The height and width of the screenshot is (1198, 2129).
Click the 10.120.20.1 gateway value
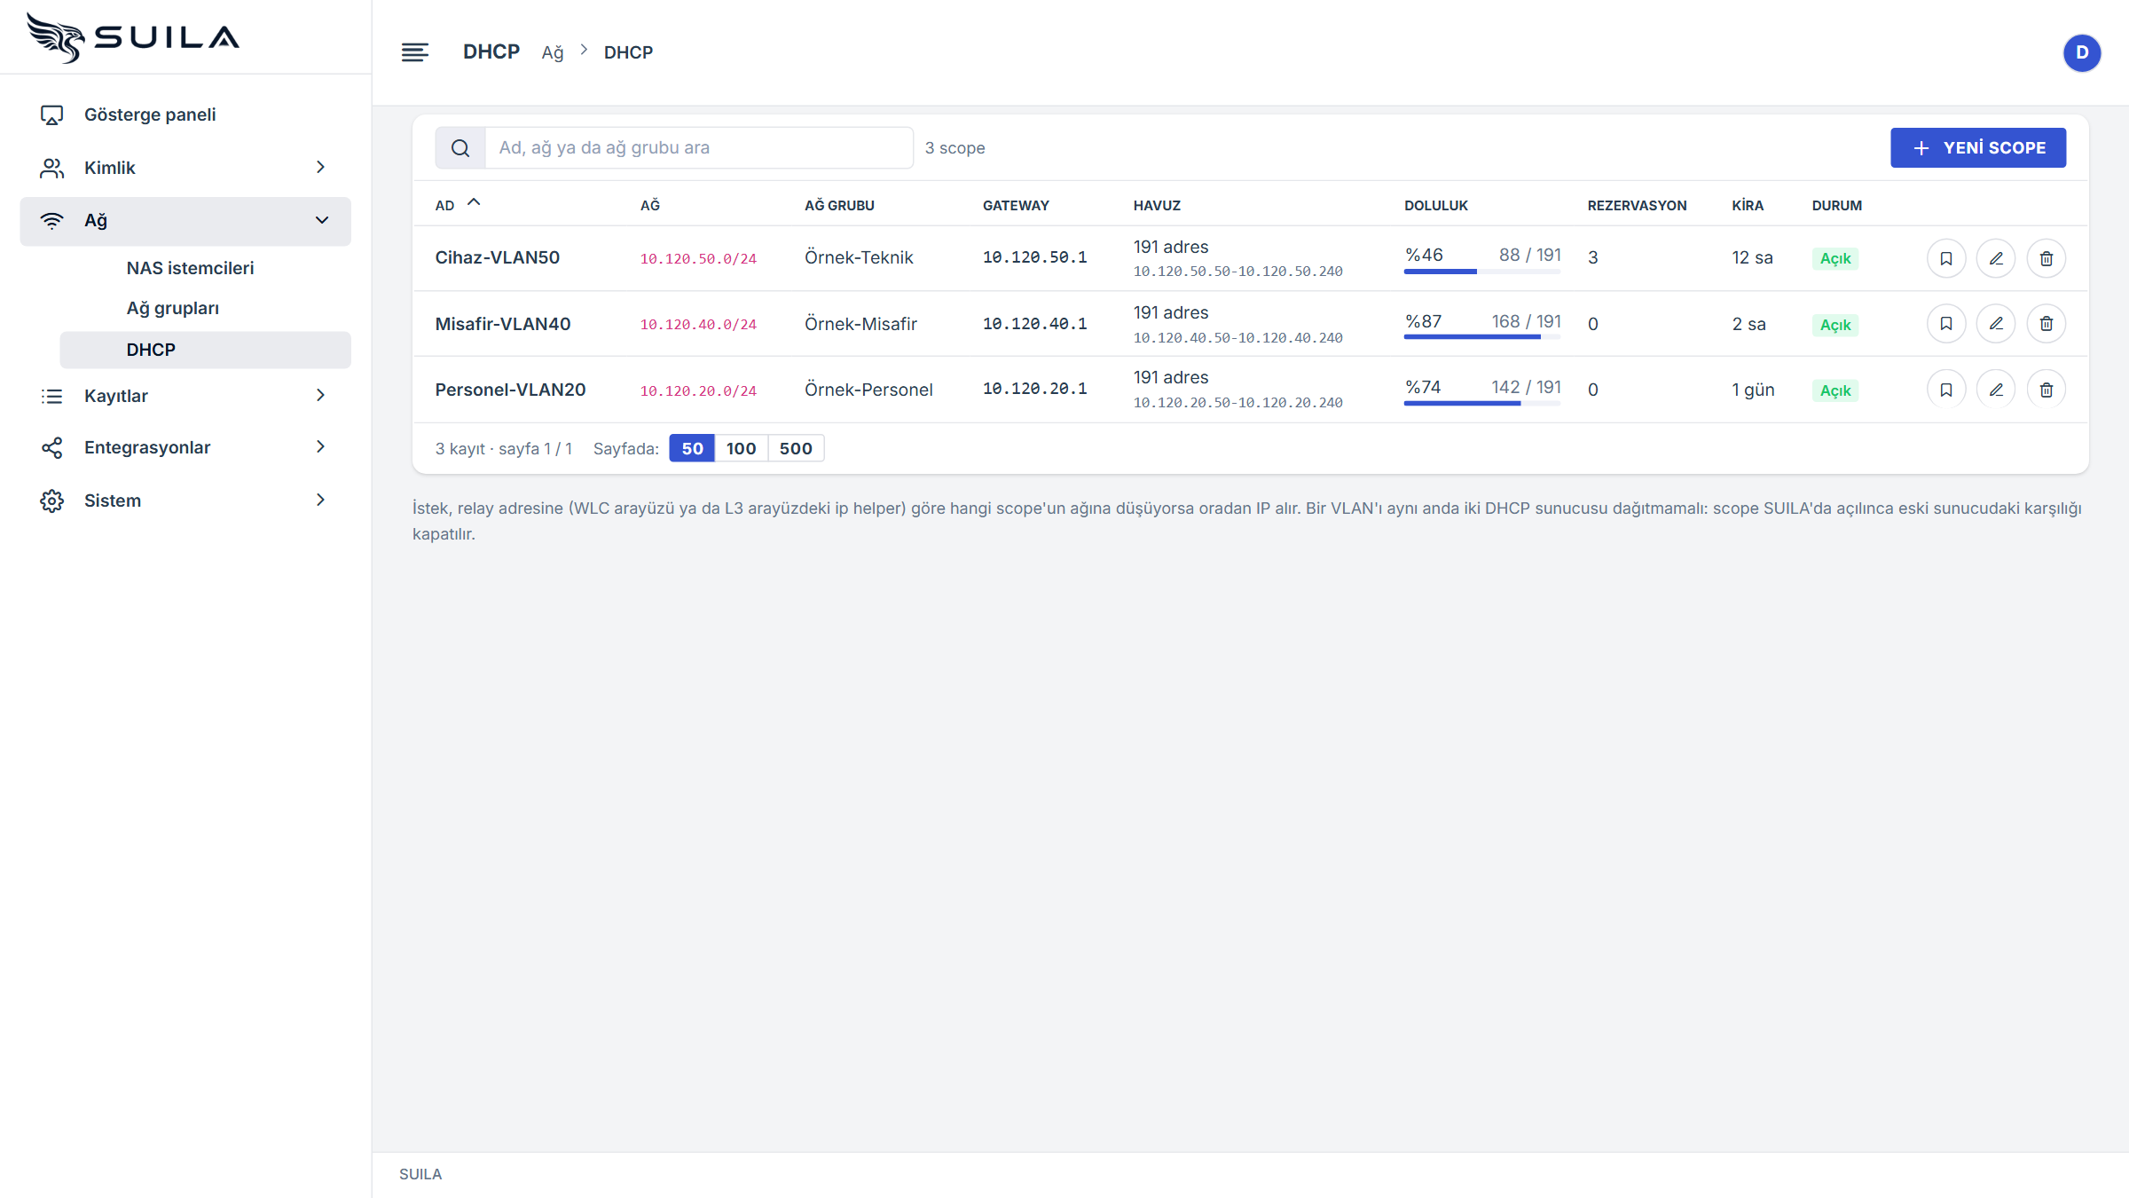1034,389
